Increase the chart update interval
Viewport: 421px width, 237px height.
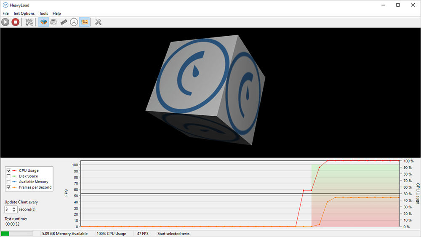[14, 208]
